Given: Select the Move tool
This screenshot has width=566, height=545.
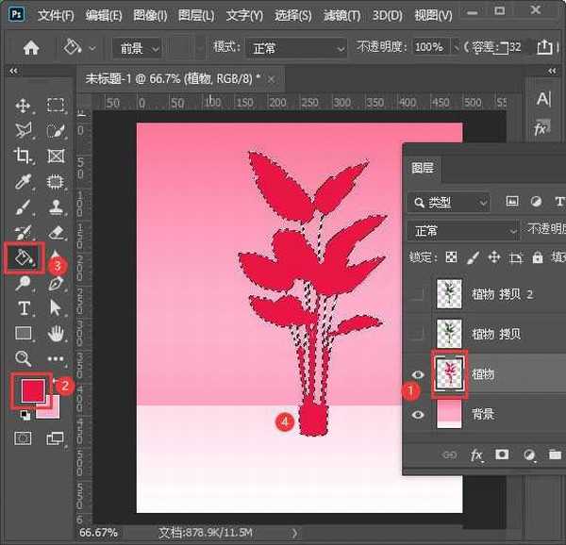Looking at the screenshot, I should click(x=24, y=106).
